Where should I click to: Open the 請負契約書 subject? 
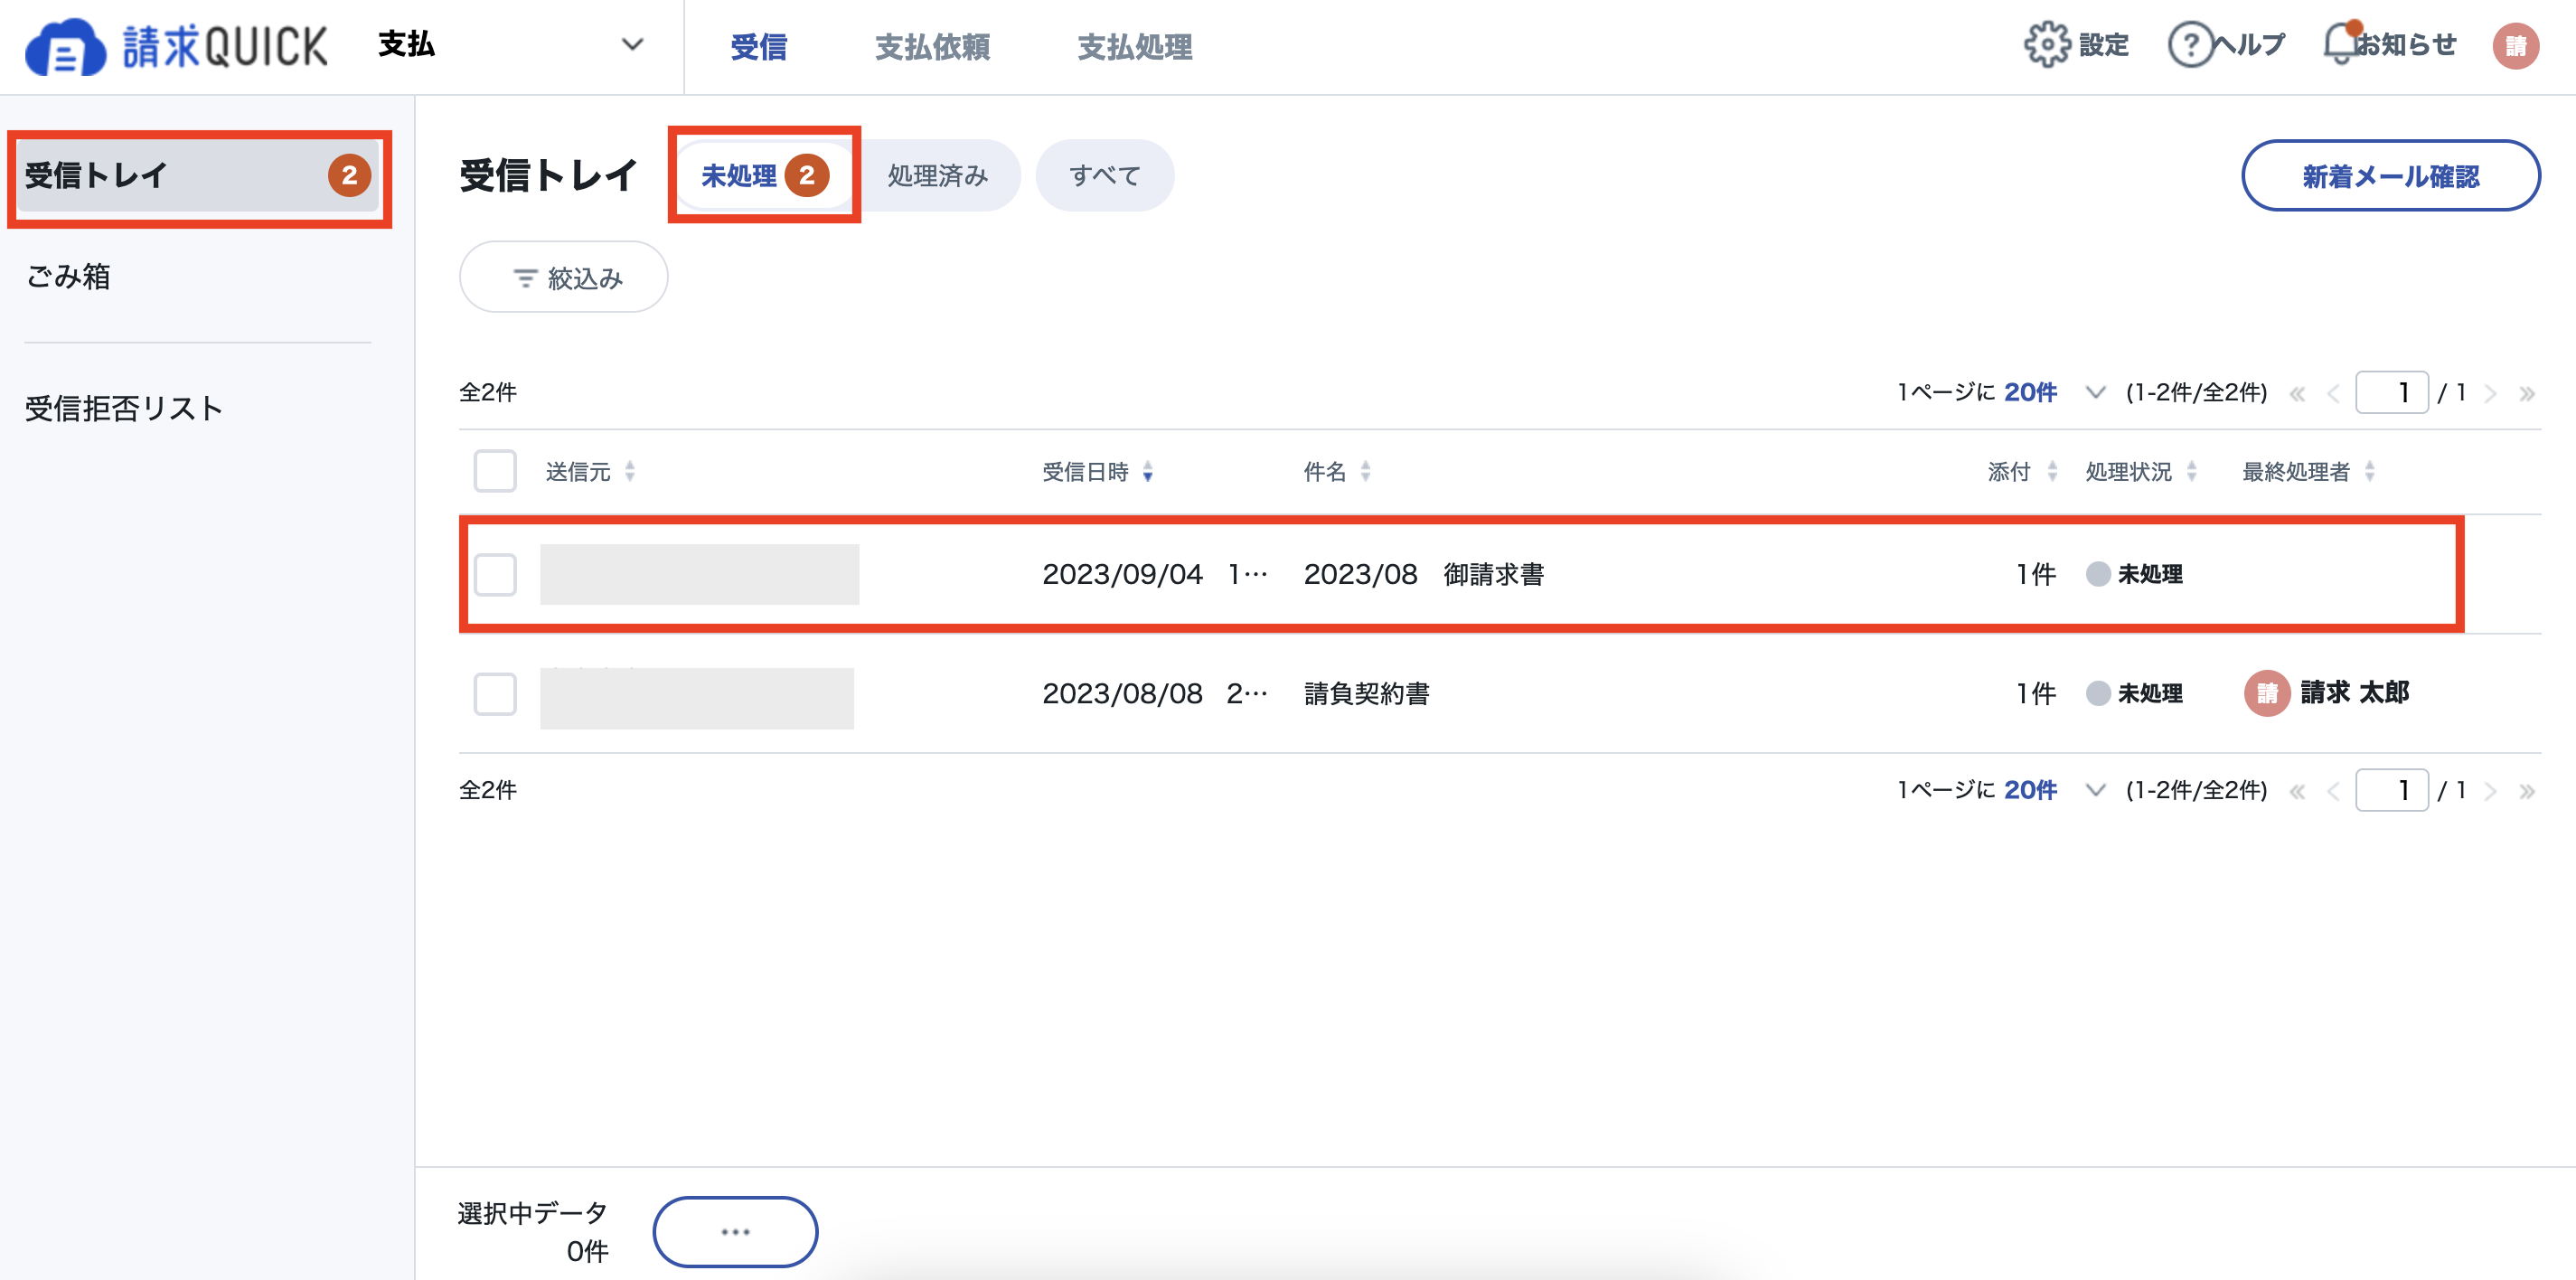1366,693
